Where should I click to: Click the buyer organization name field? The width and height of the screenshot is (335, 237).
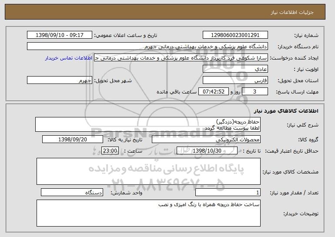click(147, 47)
